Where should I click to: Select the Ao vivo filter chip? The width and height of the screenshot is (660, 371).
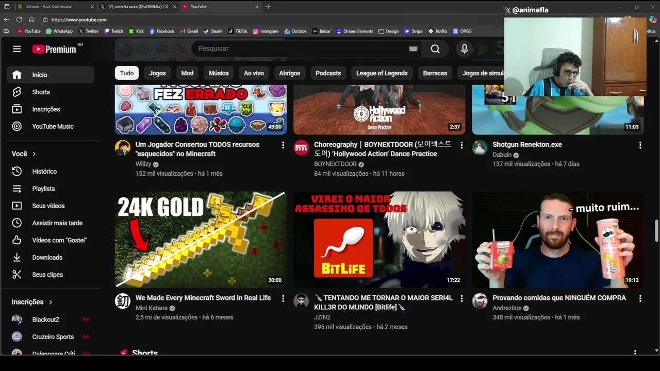(254, 73)
